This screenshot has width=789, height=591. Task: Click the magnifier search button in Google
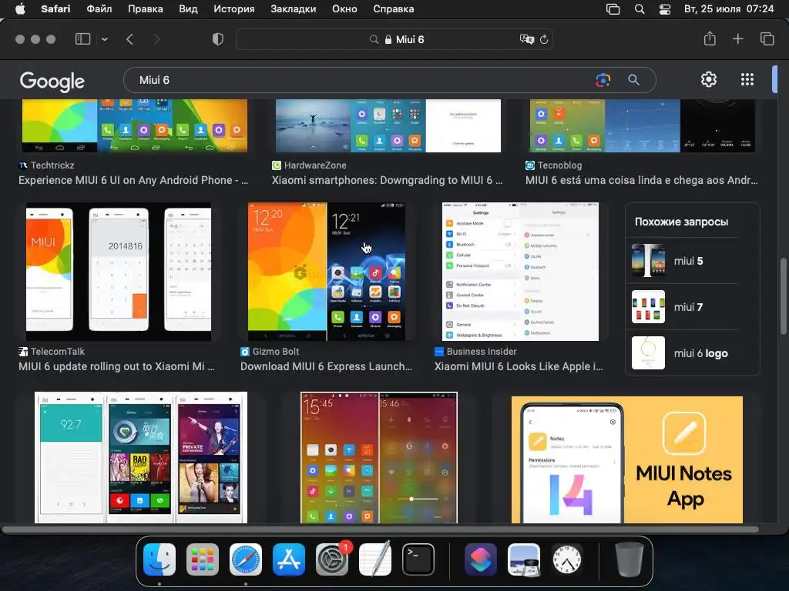click(x=633, y=80)
